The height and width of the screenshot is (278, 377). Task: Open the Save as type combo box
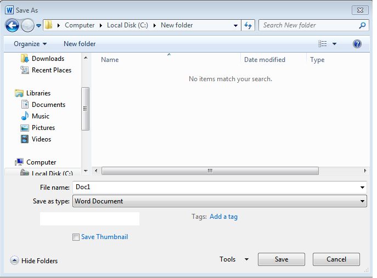click(220, 201)
